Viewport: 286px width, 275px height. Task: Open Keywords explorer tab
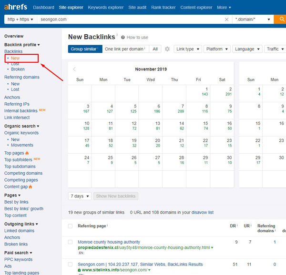click(106, 8)
